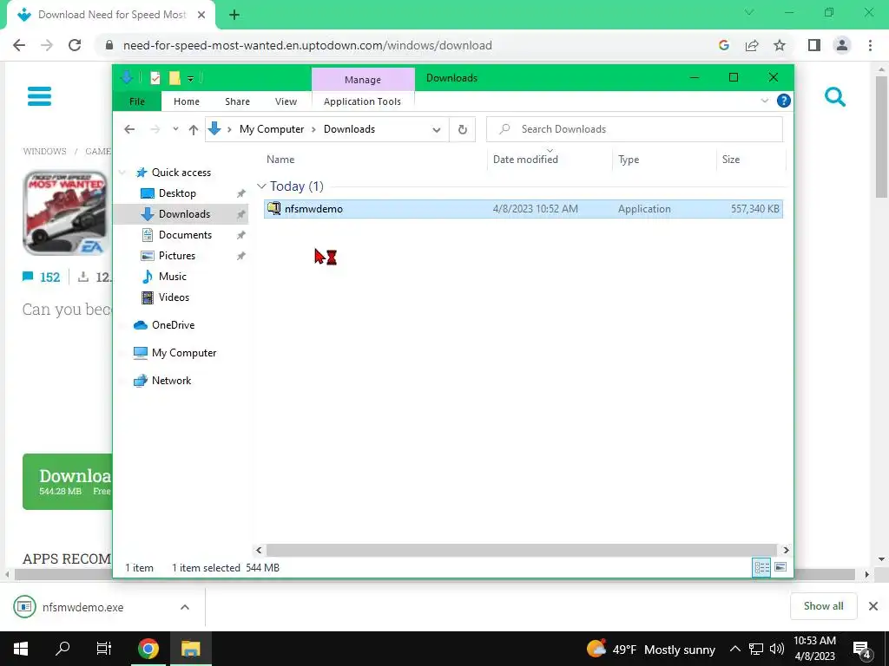Viewport: 889px width, 666px height.
Task: Open Videos in the navigation pane
Action: coord(174,297)
